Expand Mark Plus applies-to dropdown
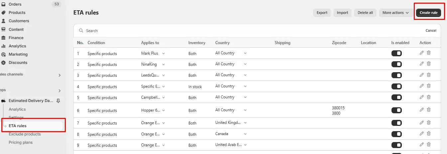 click(x=163, y=53)
